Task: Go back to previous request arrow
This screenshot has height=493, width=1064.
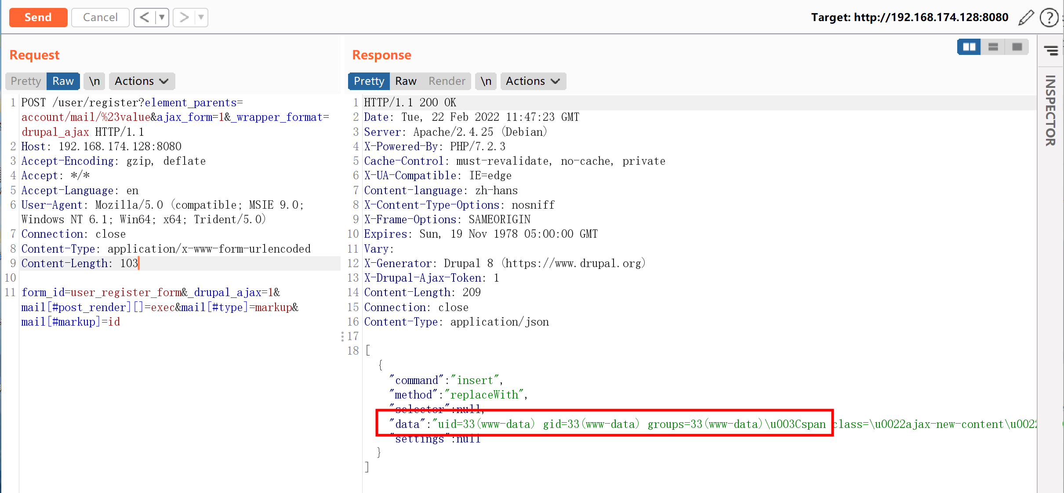Action: coord(145,18)
